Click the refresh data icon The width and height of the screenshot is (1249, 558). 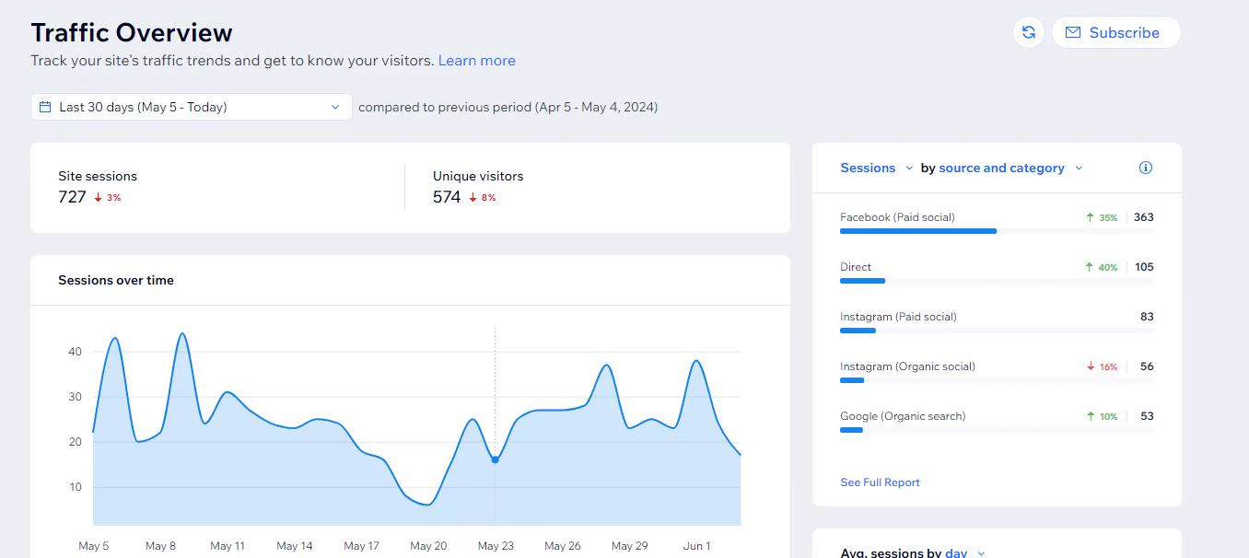point(1029,32)
